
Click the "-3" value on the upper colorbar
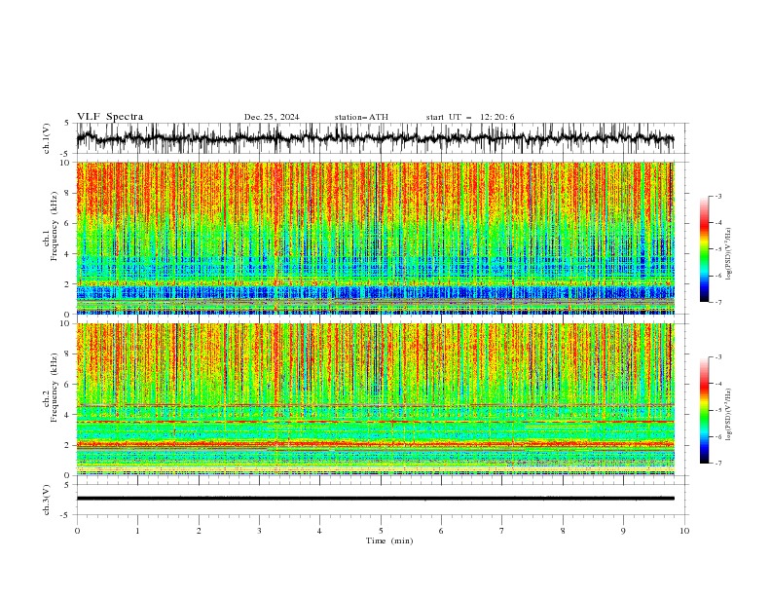pos(718,196)
